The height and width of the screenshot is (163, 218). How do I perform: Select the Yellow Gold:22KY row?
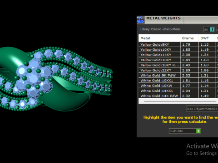pyautogui.click(x=178, y=70)
